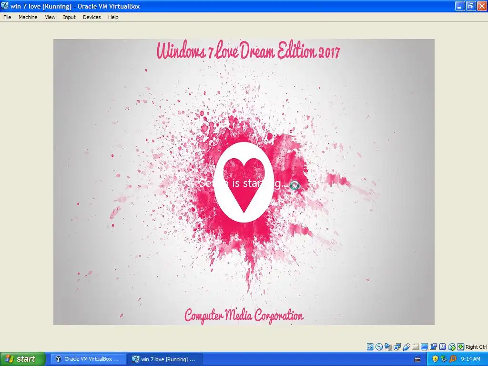488x366 pixels.
Task: Open the Devices menu
Action: coord(92,17)
